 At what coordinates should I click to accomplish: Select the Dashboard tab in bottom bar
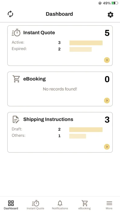click(x=11, y=205)
